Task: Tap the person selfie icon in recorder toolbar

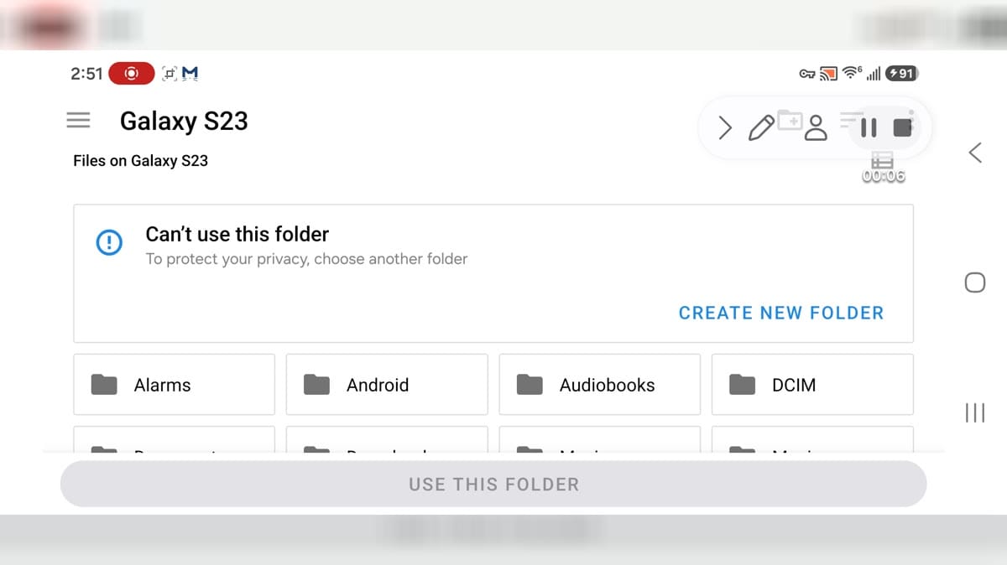Action: click(x=816, y=128)
